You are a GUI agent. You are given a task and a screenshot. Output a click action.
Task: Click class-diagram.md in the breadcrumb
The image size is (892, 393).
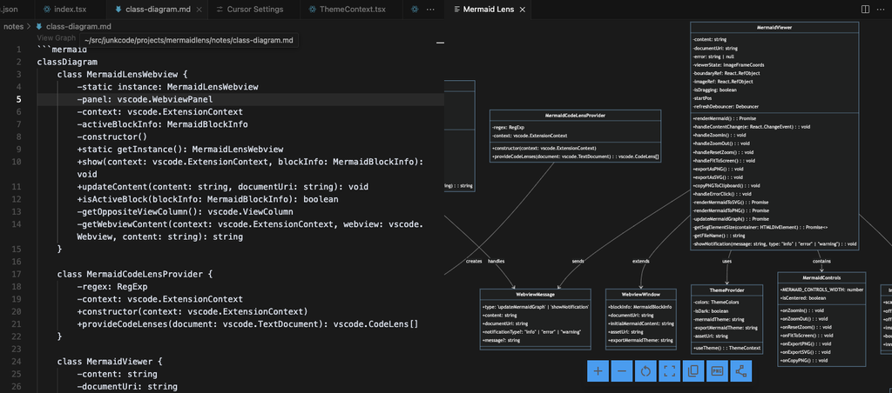78,26
